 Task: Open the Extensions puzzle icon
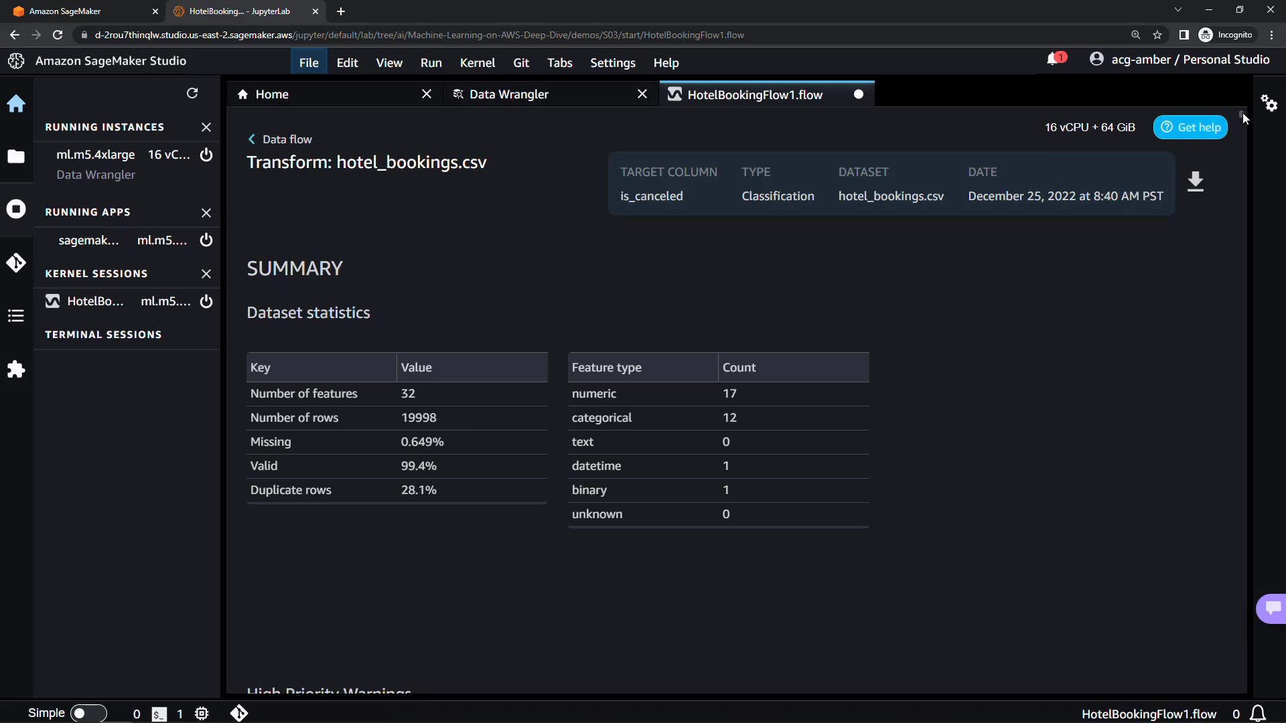[x=16, y=370]
